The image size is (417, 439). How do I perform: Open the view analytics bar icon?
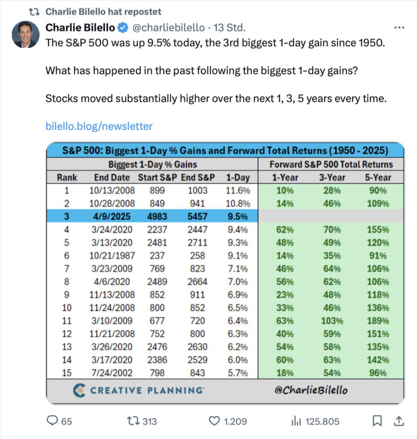(296, 421)
